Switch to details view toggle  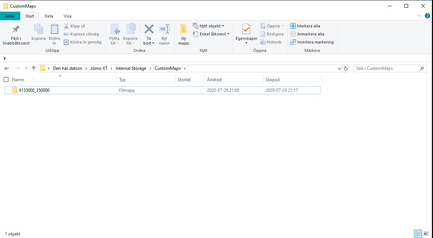click(x=418, y=234)
